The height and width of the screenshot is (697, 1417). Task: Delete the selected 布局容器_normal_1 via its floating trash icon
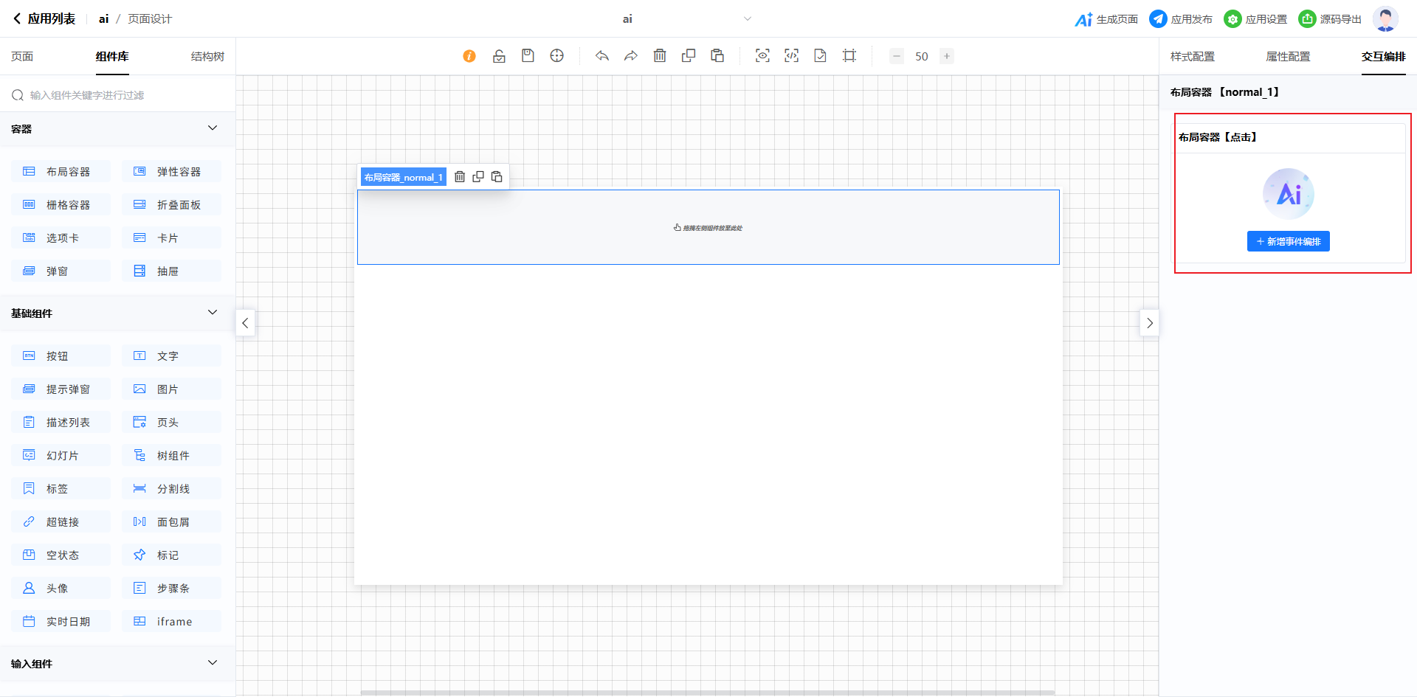tap(460, 177)
